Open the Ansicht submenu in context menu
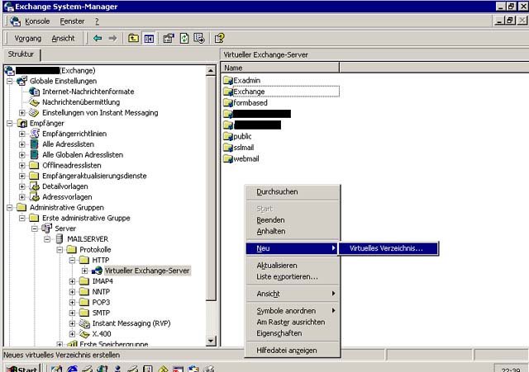Image resolution: width=529 pixels, height=372 pixels. click(x=292, y=294)
